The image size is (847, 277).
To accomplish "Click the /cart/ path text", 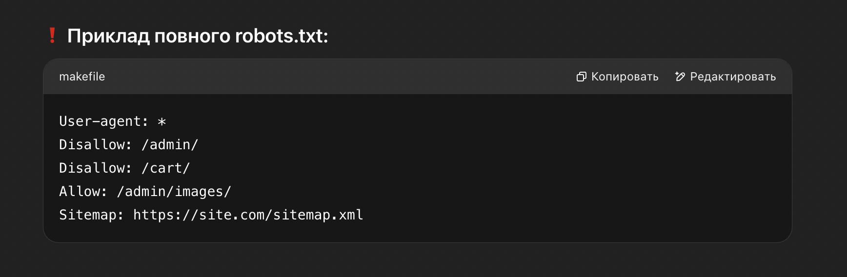I will coord(166,168).
